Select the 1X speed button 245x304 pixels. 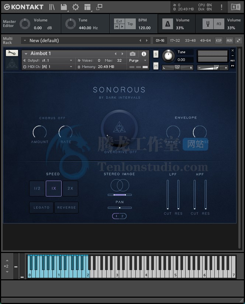coord(54,188)
